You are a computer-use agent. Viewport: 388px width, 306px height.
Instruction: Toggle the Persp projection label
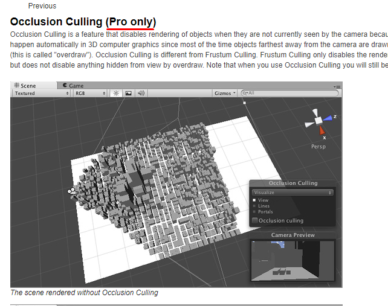pyautogui.click(x=318, y=147)
